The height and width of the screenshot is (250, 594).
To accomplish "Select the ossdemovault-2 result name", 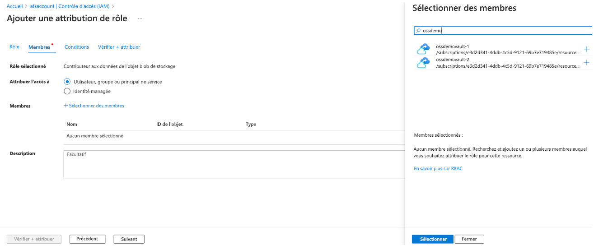I will point(453,60).
